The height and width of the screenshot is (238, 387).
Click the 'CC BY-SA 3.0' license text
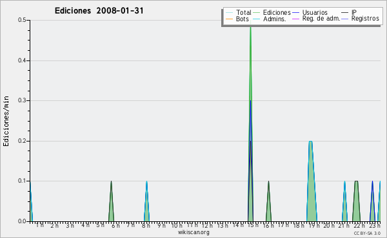tap(367, 233)
